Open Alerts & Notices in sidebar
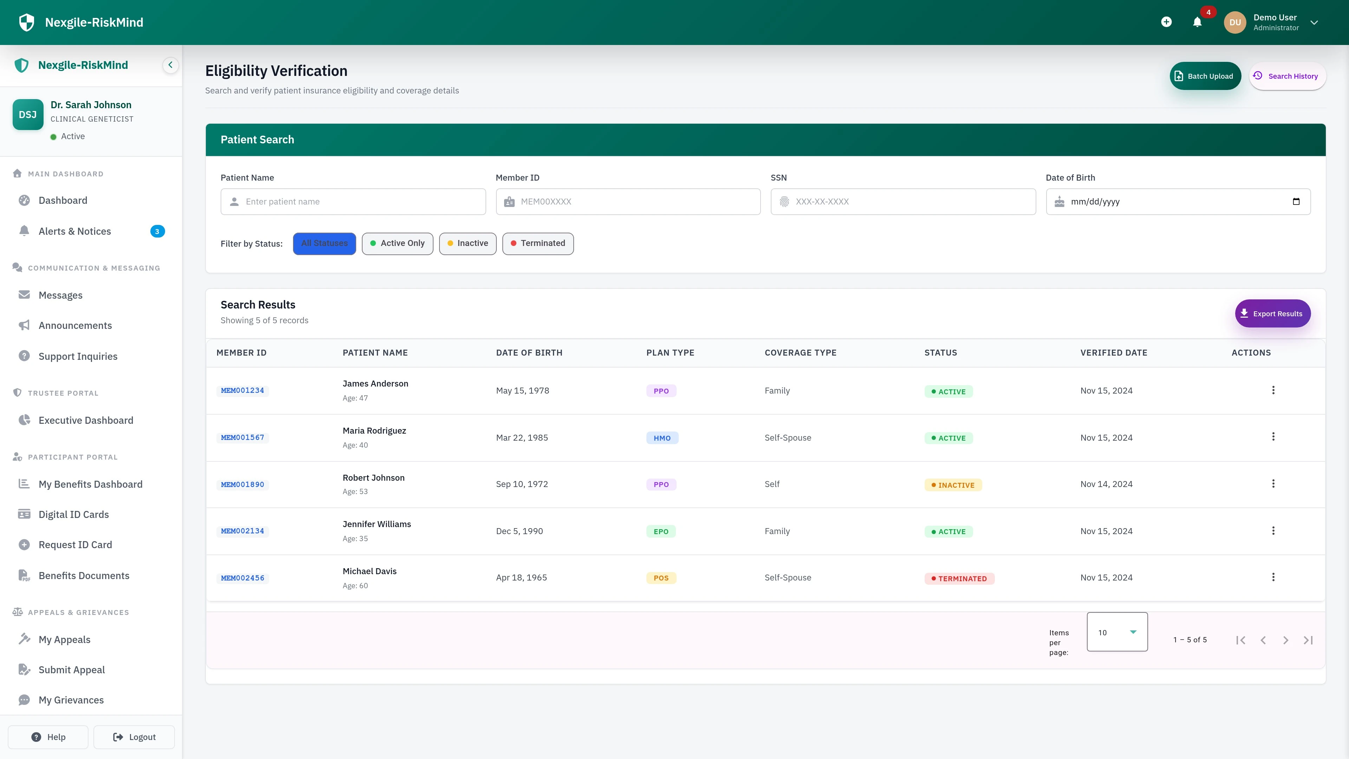Image resolution: width=1349 pixels, height=759 pixels. (75, 232)
